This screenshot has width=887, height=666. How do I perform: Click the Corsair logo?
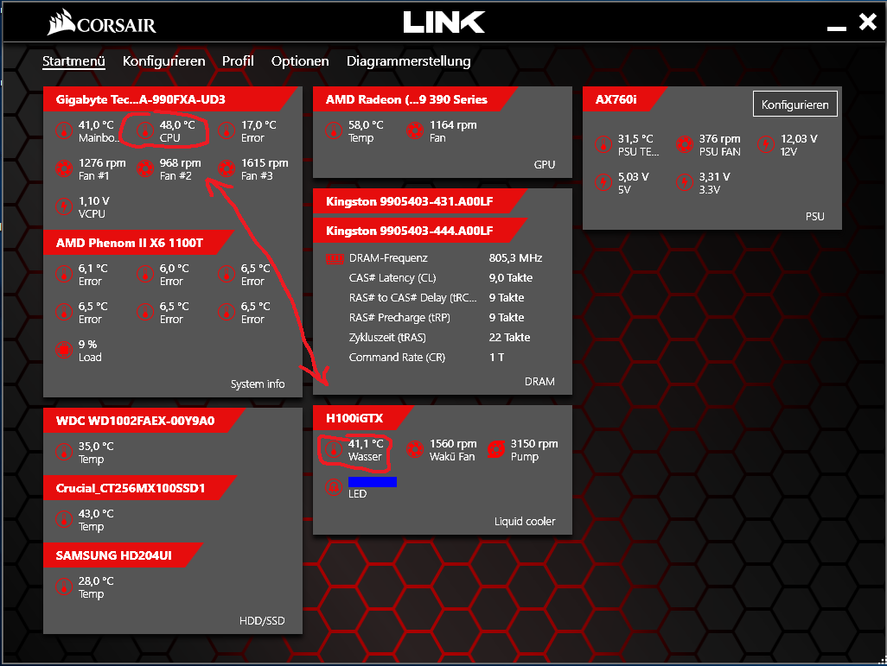coord(102,22)
